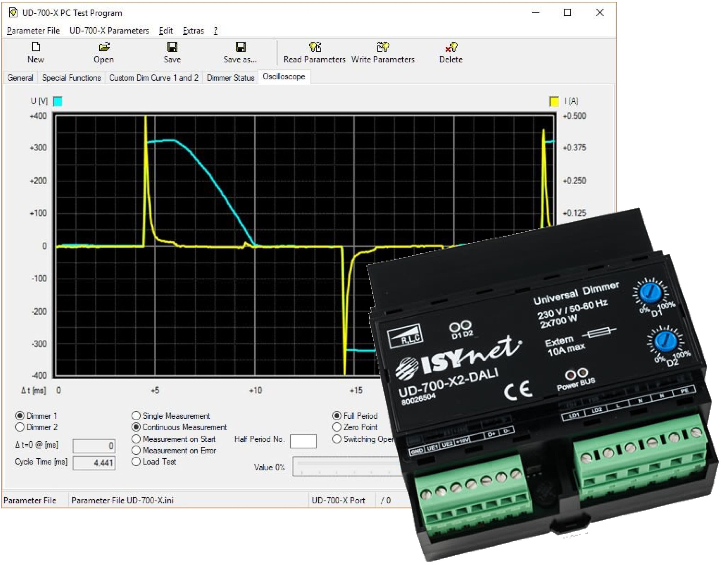Select Measurement on Start option
Screen dimensions: 721x565
136,439
